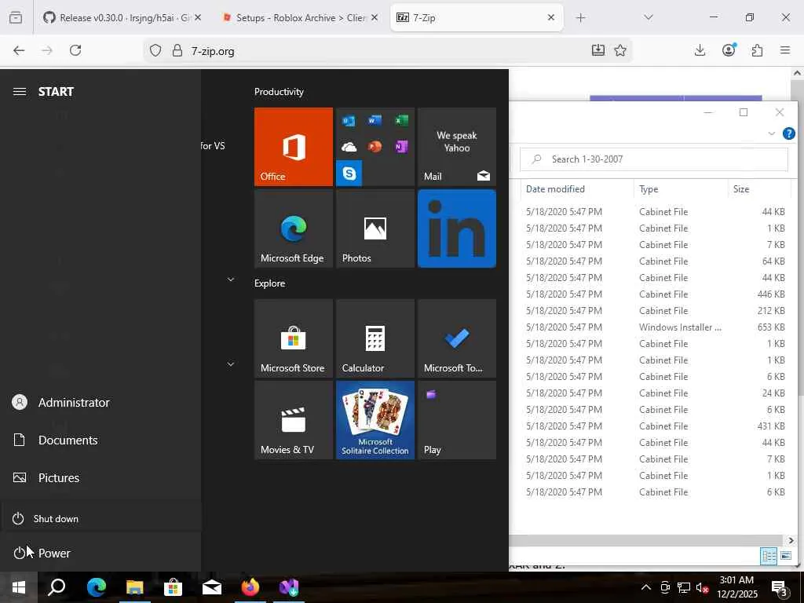Image resolution: width=804 pixels, height=603 pixels.
Task: Open Visual Studio Installer from the taskbar
Action: tap(289, 587)
